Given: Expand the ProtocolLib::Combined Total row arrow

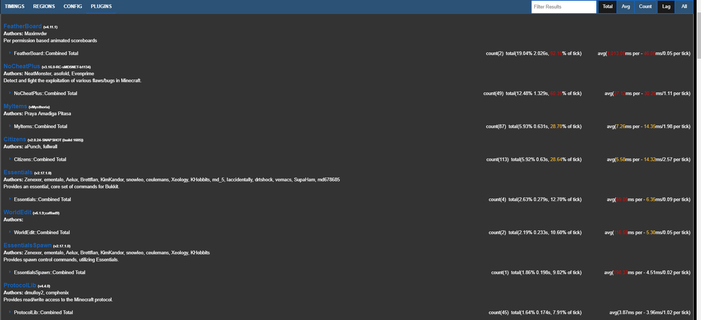Looking at the screenshot, I should pyautogui.click(x=10, y=312).
